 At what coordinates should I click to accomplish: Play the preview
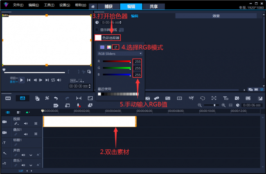coord(22,80)
